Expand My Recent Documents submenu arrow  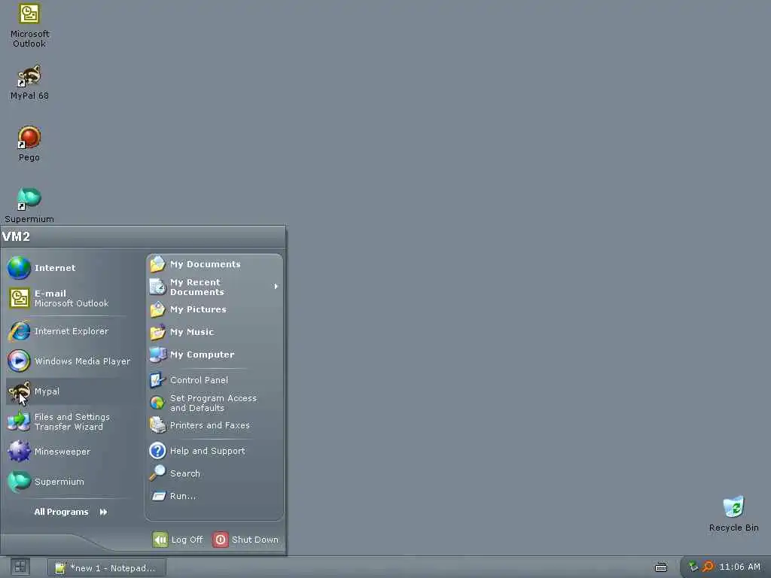click(276, 287)
